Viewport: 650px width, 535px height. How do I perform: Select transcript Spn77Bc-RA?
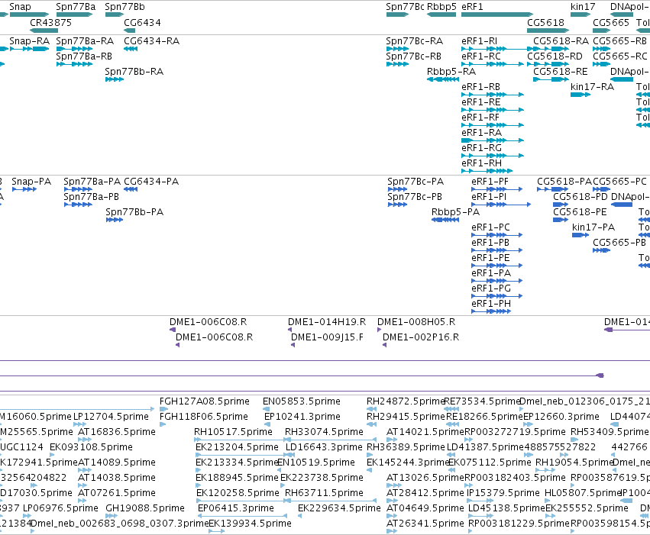click(x=397, y=49)
